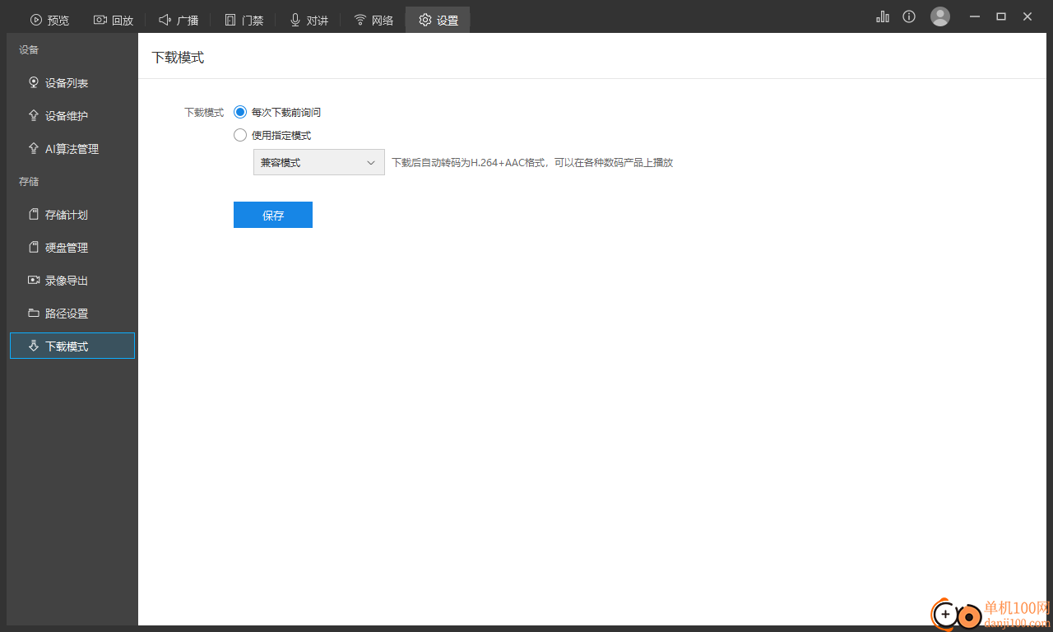Open the 广播 broadcast tab
The height and width of the screenshot is (632, 1053).
(179, 20)
